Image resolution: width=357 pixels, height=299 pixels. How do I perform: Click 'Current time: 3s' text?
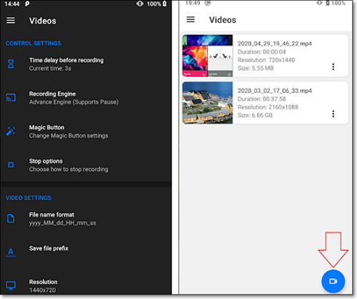pos(50,69)
